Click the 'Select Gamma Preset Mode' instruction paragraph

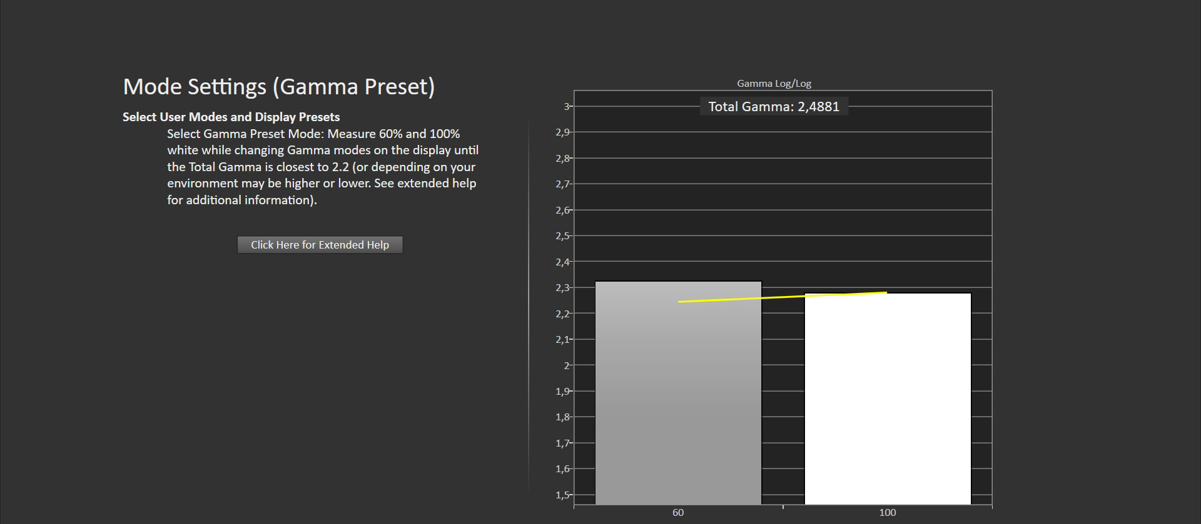tap(323, 167)
